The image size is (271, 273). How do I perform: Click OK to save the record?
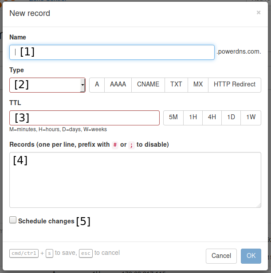pos(251,256)
